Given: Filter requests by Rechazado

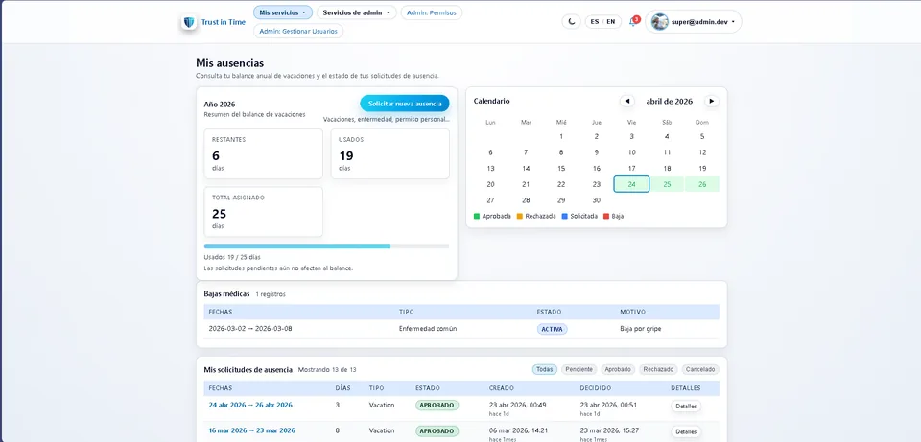Looking at the screenshot, I should pos(658,369).
